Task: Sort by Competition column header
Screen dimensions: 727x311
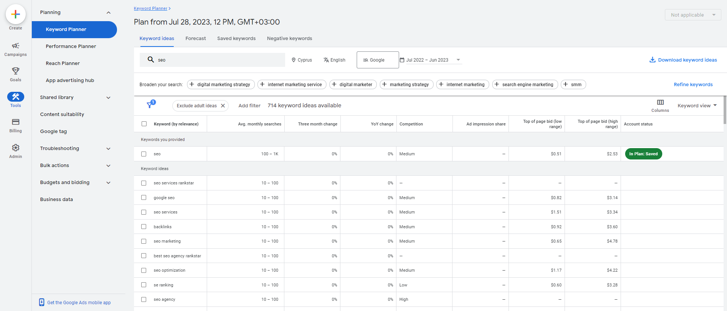Action: click(411, 124)
